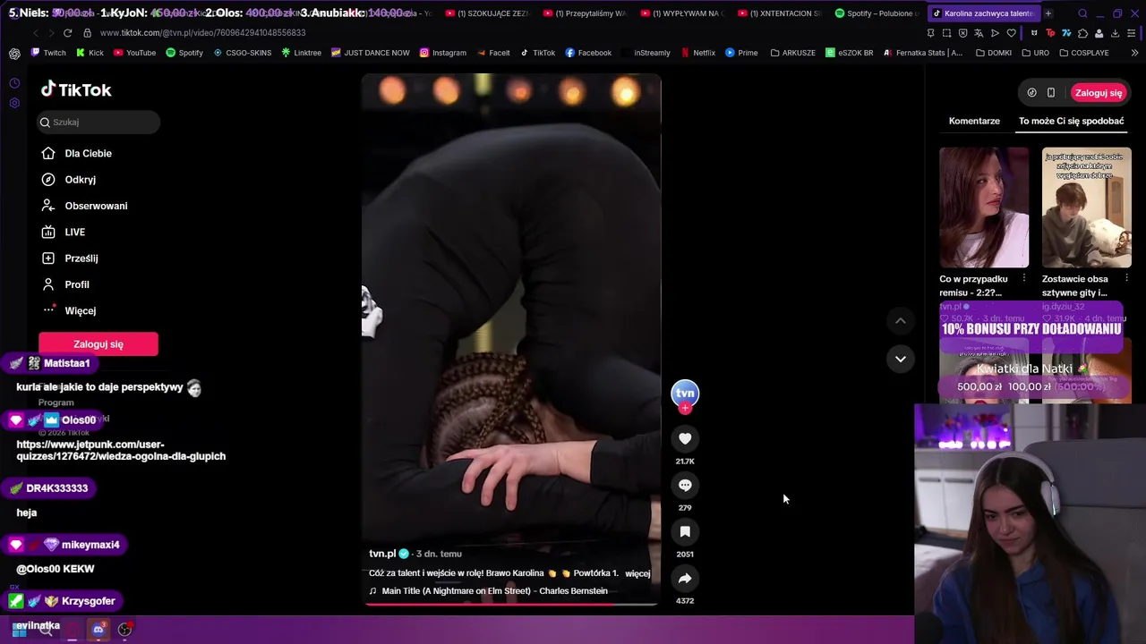1146x644 pixels.
Task: Open Twitch bookmark
Action: 48,53
